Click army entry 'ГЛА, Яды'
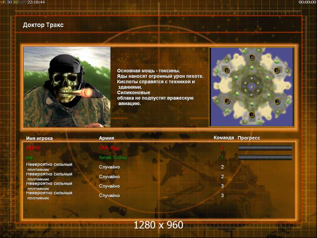This screenshot has width=317, height=238. pos(109,148)
